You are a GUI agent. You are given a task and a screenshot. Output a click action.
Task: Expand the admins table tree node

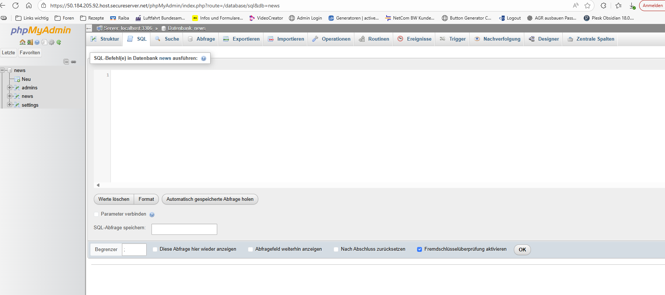point(9,88)
